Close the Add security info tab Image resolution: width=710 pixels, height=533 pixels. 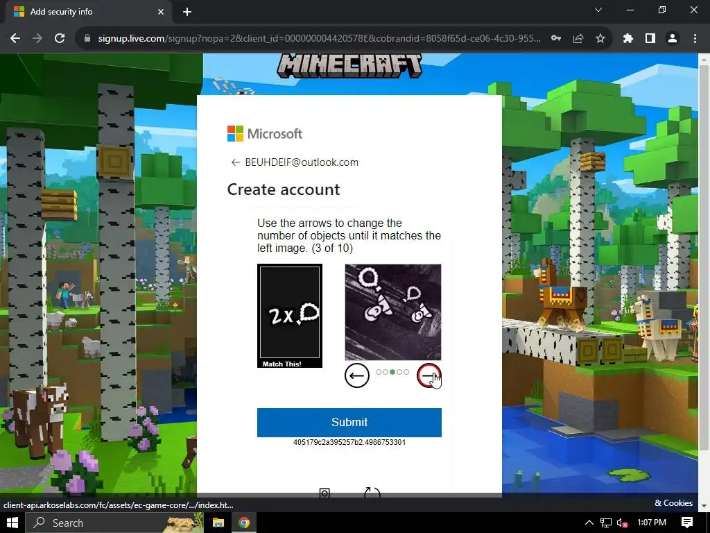(x=161, y=12)
